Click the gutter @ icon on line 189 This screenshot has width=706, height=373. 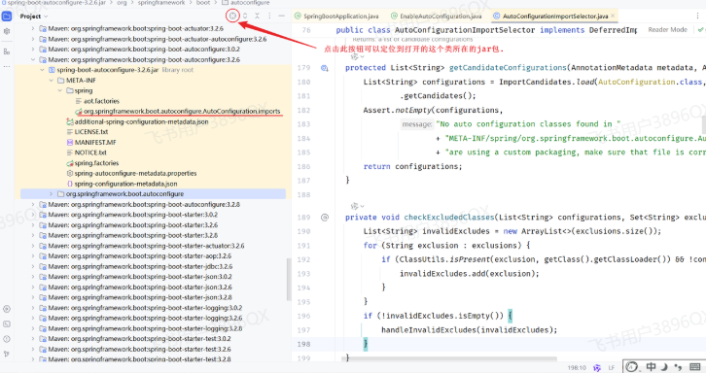click(325, 218)
